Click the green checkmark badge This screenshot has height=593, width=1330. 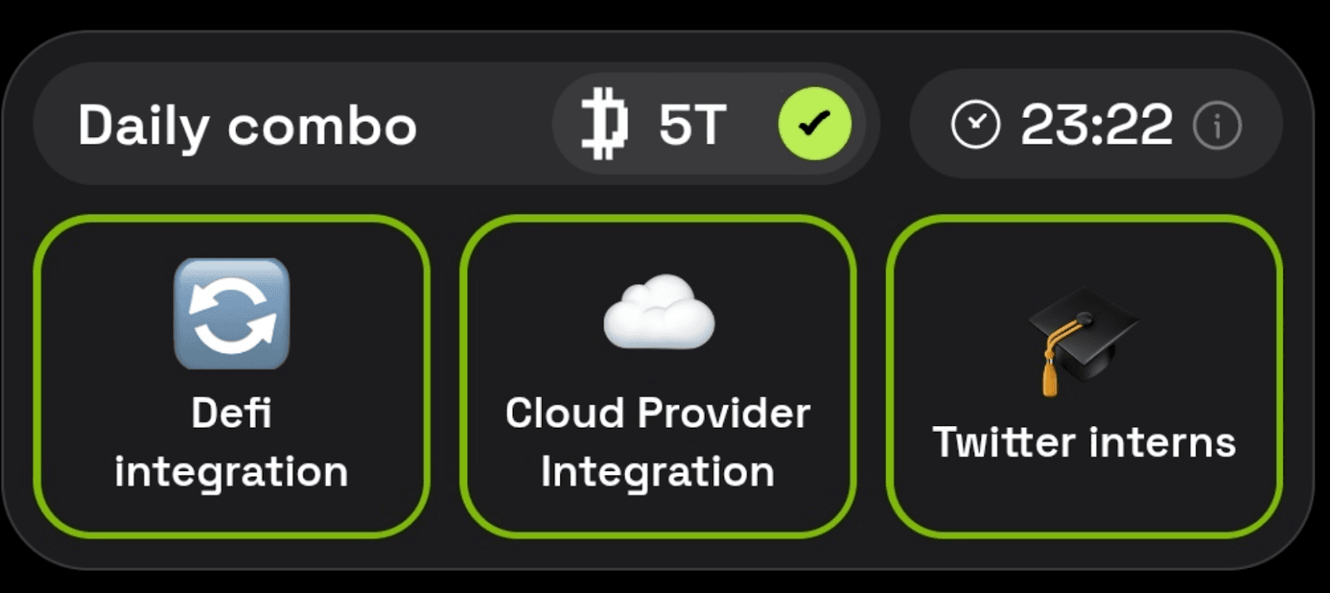[x=814, y=124]
